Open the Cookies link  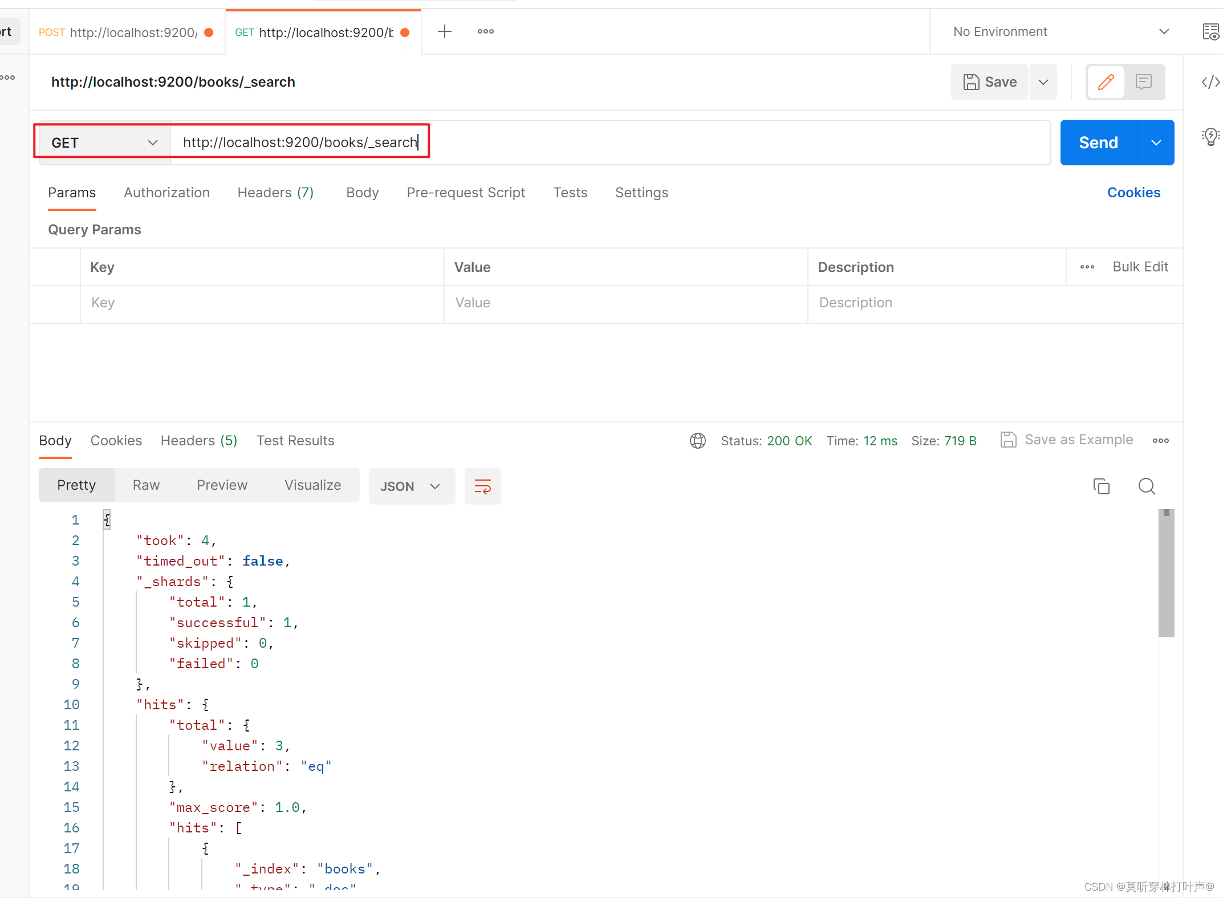click(1133, 193)
